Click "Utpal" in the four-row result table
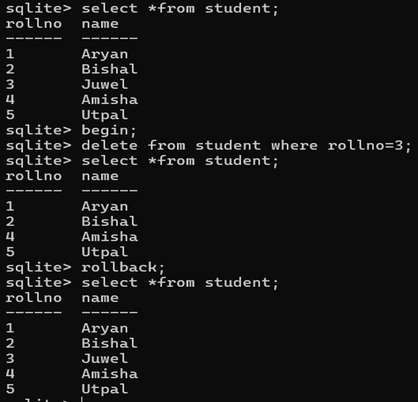418x402 pixels. [105, 252]
